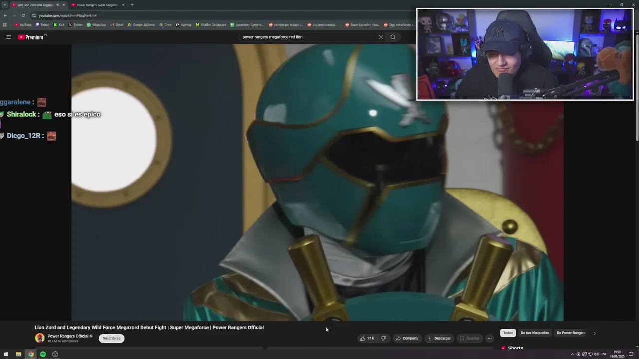Screen dimensions: 639x359
Task: Open the YouTube guide hamburger menu
Action: [x=8, y=37]
